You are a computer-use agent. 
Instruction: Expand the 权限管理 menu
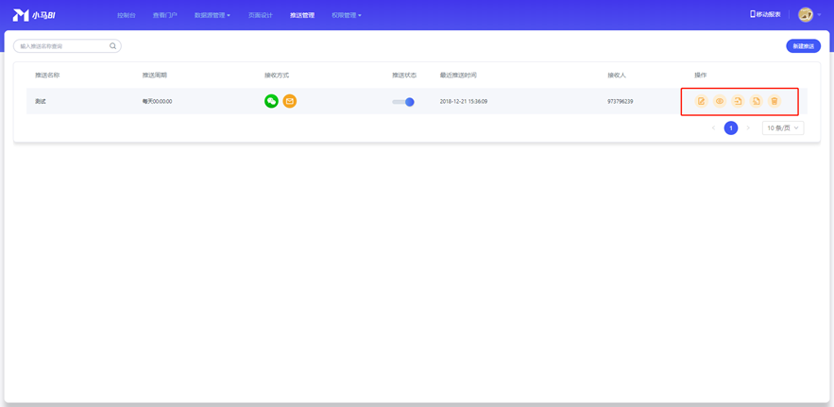(346, 15)
